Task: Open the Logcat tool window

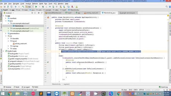Action: coord(26,87)
